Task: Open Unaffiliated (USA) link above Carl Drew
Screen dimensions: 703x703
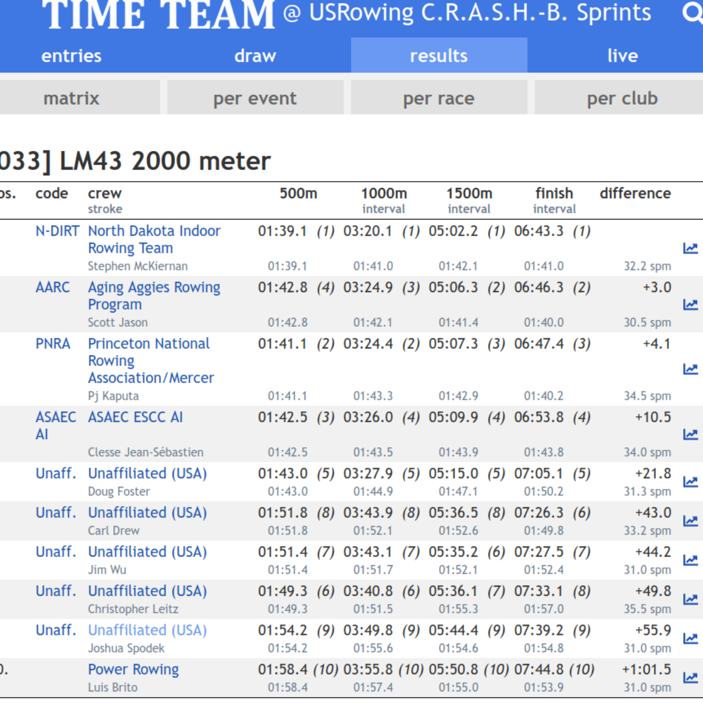Action: click(x=147, y=513)
